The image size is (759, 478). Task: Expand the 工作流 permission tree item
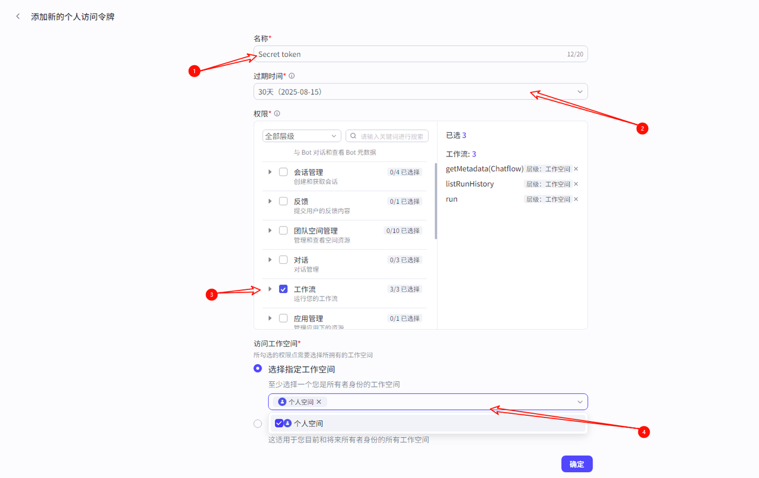click(x=270, y=289)
